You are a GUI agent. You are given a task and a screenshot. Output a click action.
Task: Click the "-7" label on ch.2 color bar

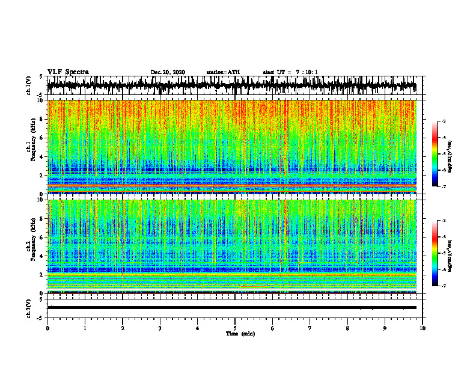[444, 286]
